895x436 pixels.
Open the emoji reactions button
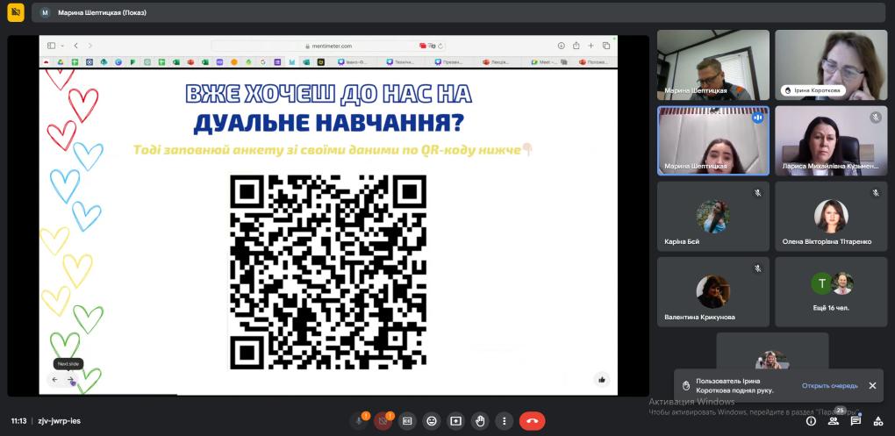tap(432, 421)
